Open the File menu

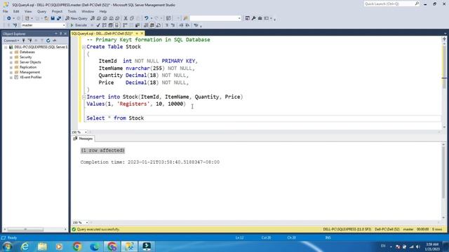(6, 11)
